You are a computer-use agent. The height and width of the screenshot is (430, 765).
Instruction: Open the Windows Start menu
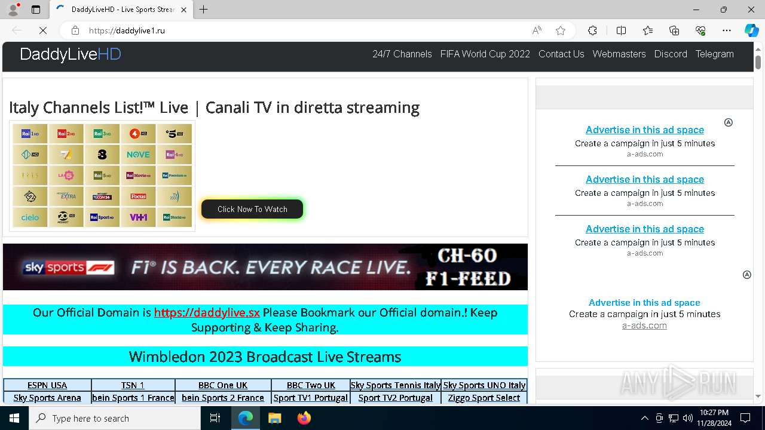(14, 418)
